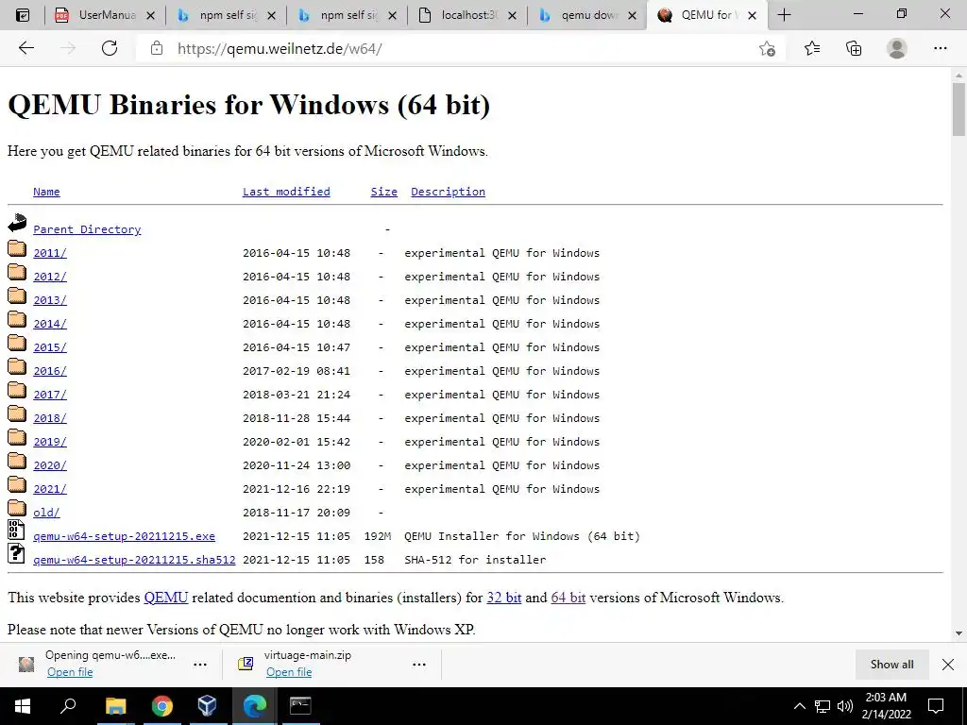Click folder icon next to 2021/
This screenshot has height=725, width=967.
[x=17, y=484]
